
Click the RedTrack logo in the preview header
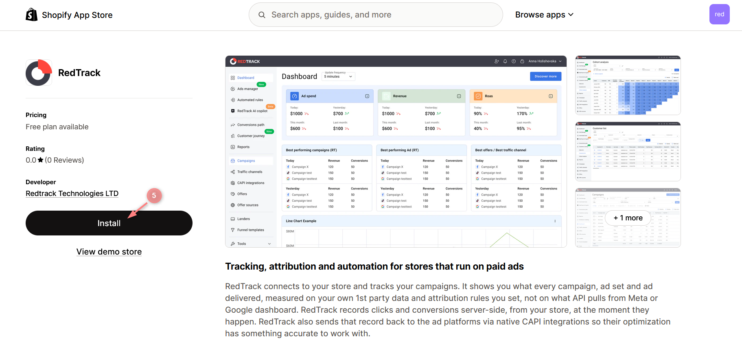pos(245,61)
